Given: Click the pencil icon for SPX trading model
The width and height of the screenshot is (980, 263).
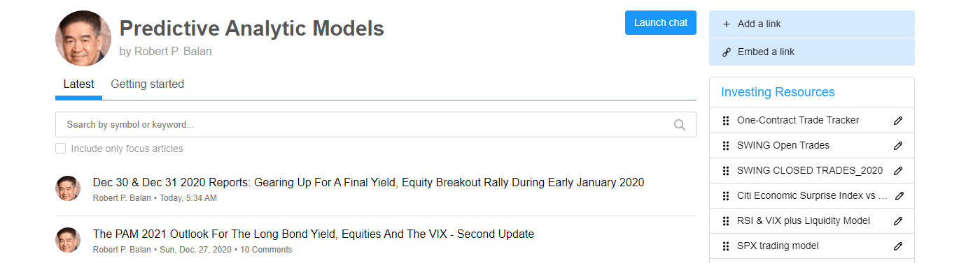Looking at the screenshot, I should click(x=898, y=246).
